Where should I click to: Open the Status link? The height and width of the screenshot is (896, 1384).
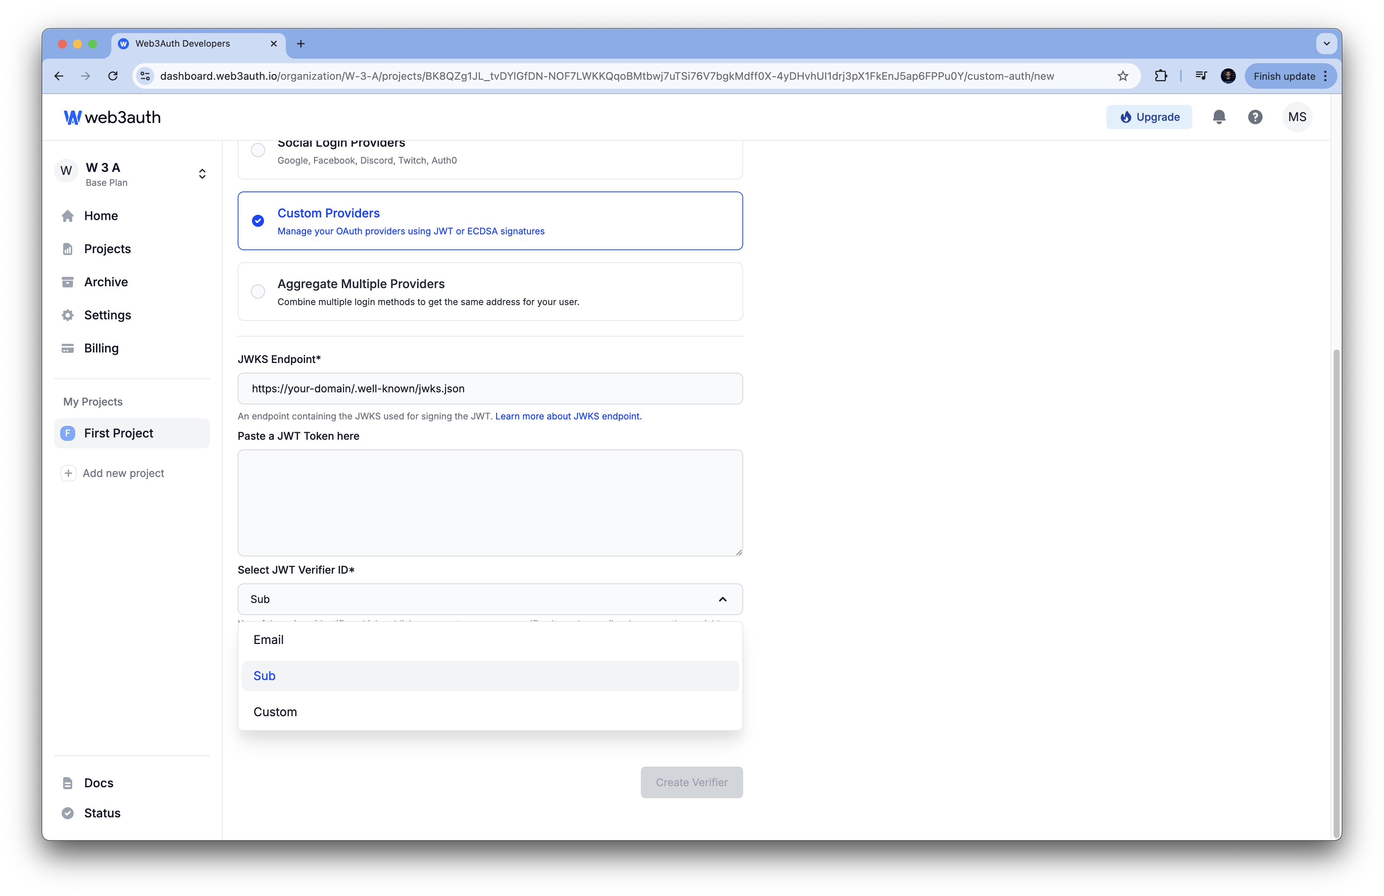pos(102,814)
